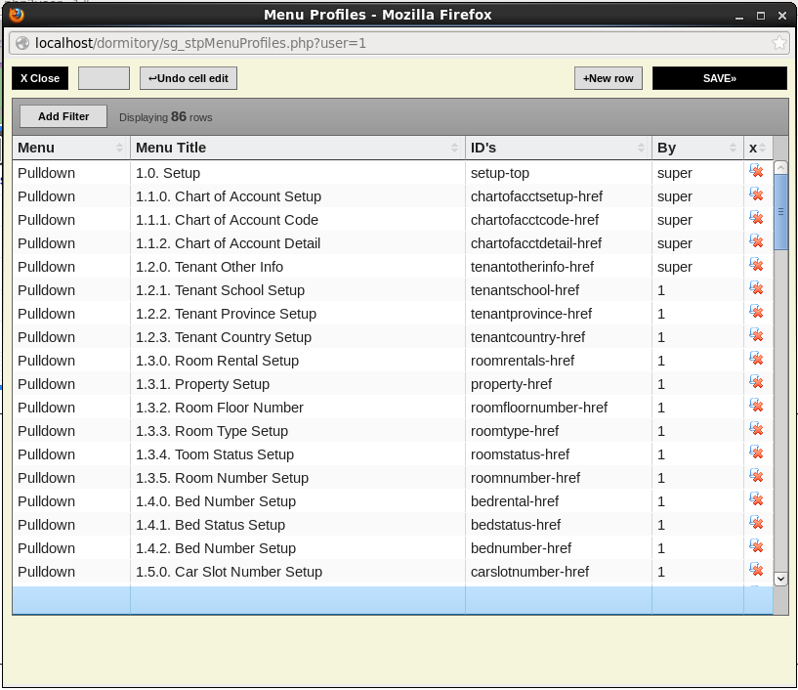The image size is (798, 690).
Task: Click delete icon for Tenant Country Setup row
Action: (756, 336)
